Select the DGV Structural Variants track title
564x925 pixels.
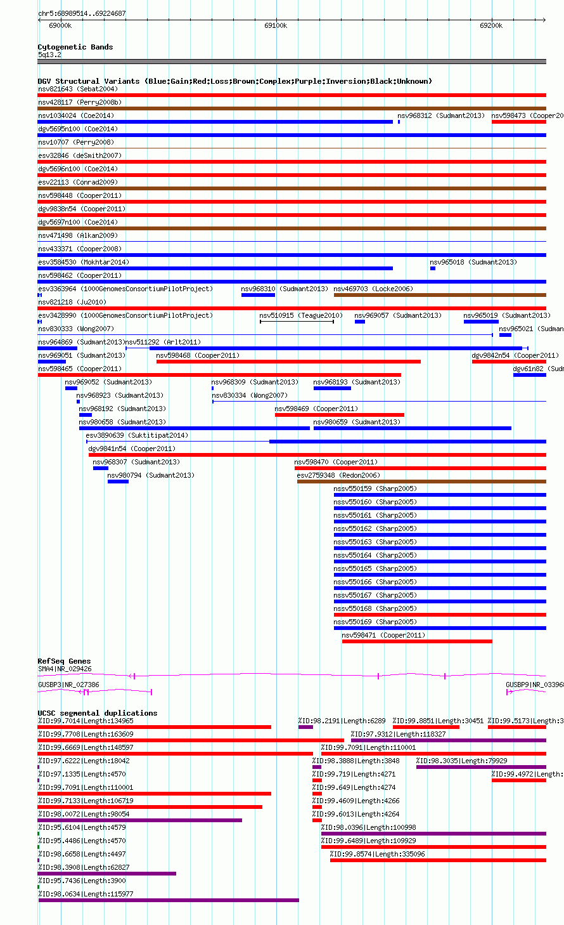tap(235, 81)
